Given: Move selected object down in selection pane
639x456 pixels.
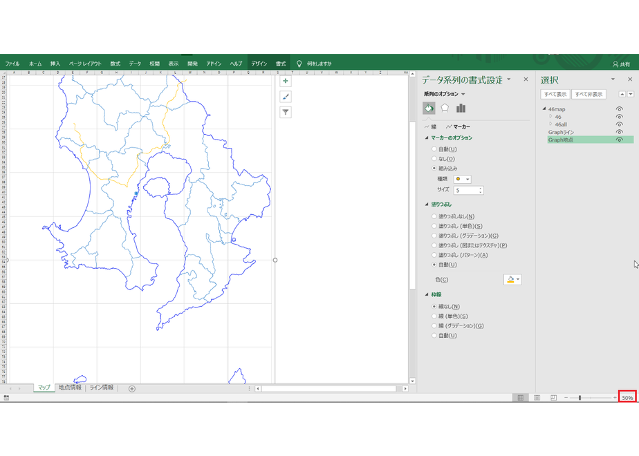Looking at the screenshot, I should [x=631, y=94].
